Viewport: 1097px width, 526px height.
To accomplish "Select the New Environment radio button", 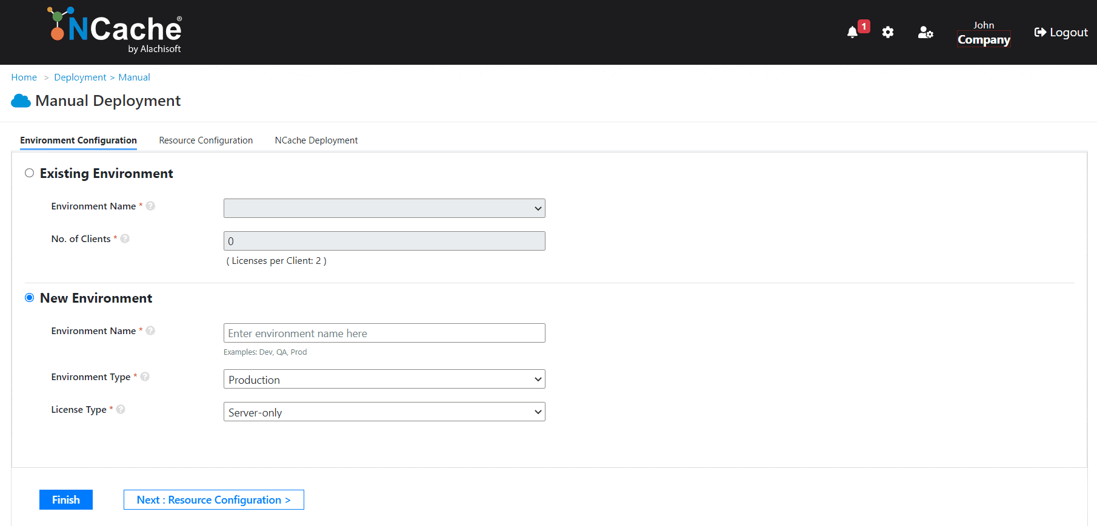I will (29, 298).
